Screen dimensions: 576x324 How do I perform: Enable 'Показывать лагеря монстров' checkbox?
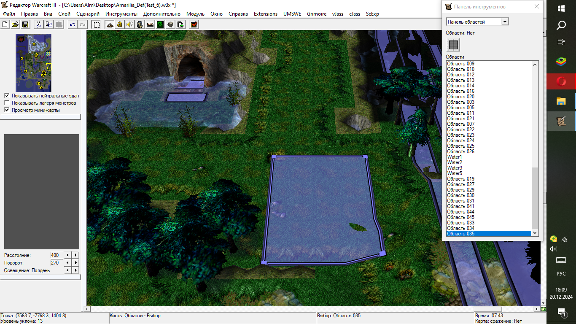[7, 103]
